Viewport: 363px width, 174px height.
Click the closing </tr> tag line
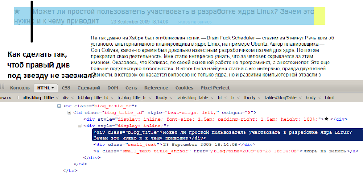tap(70, 170)
